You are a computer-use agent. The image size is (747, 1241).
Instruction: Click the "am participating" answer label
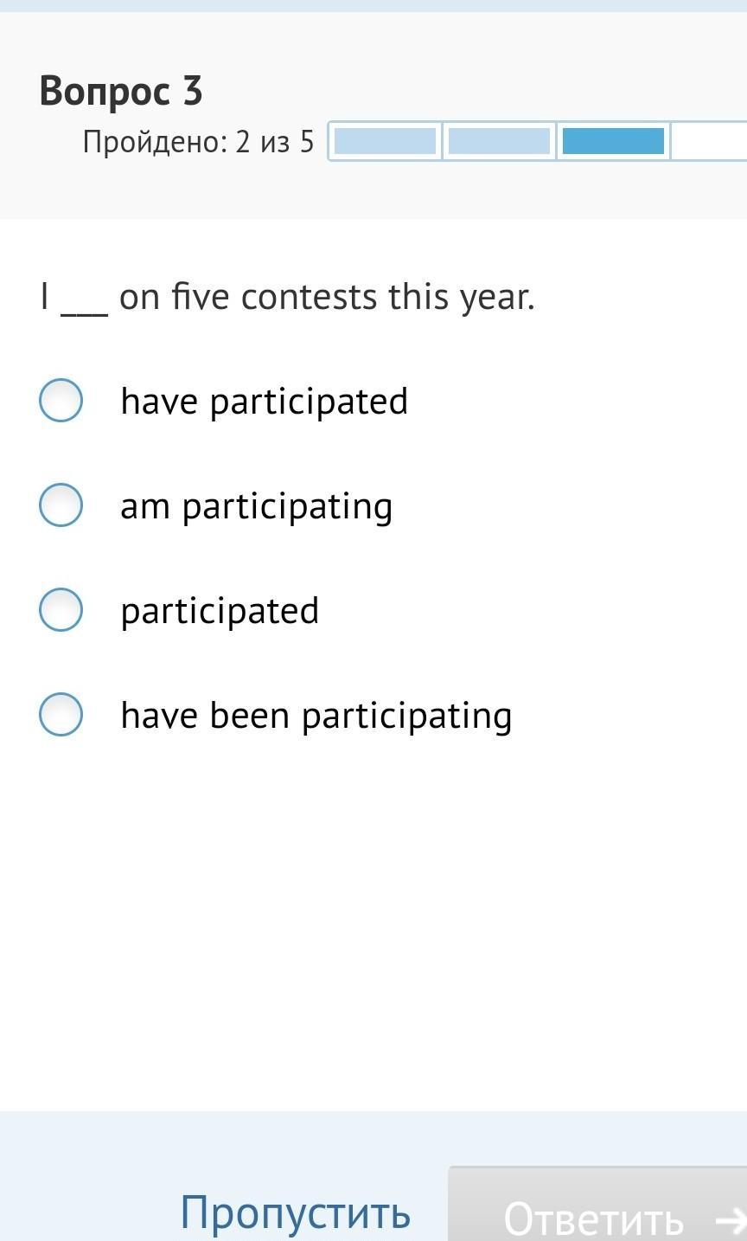point(256,506)
